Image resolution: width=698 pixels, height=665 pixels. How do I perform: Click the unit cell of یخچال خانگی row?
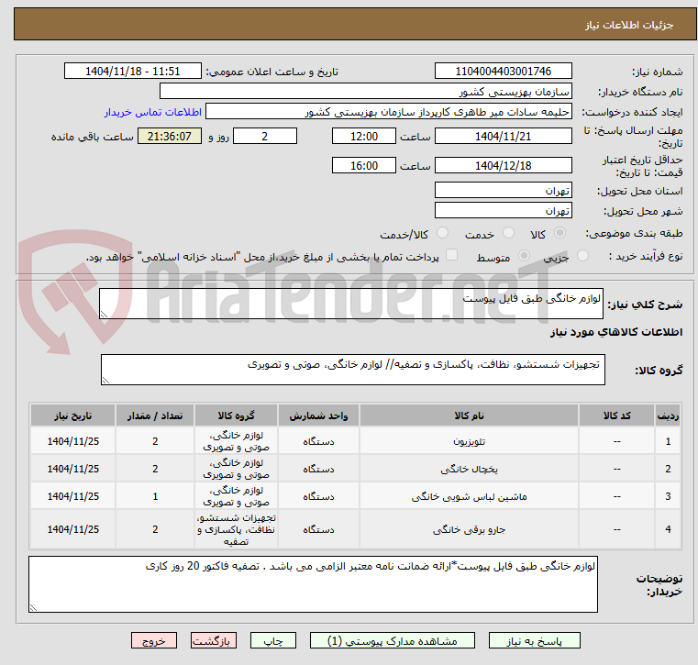pos(318,469)
